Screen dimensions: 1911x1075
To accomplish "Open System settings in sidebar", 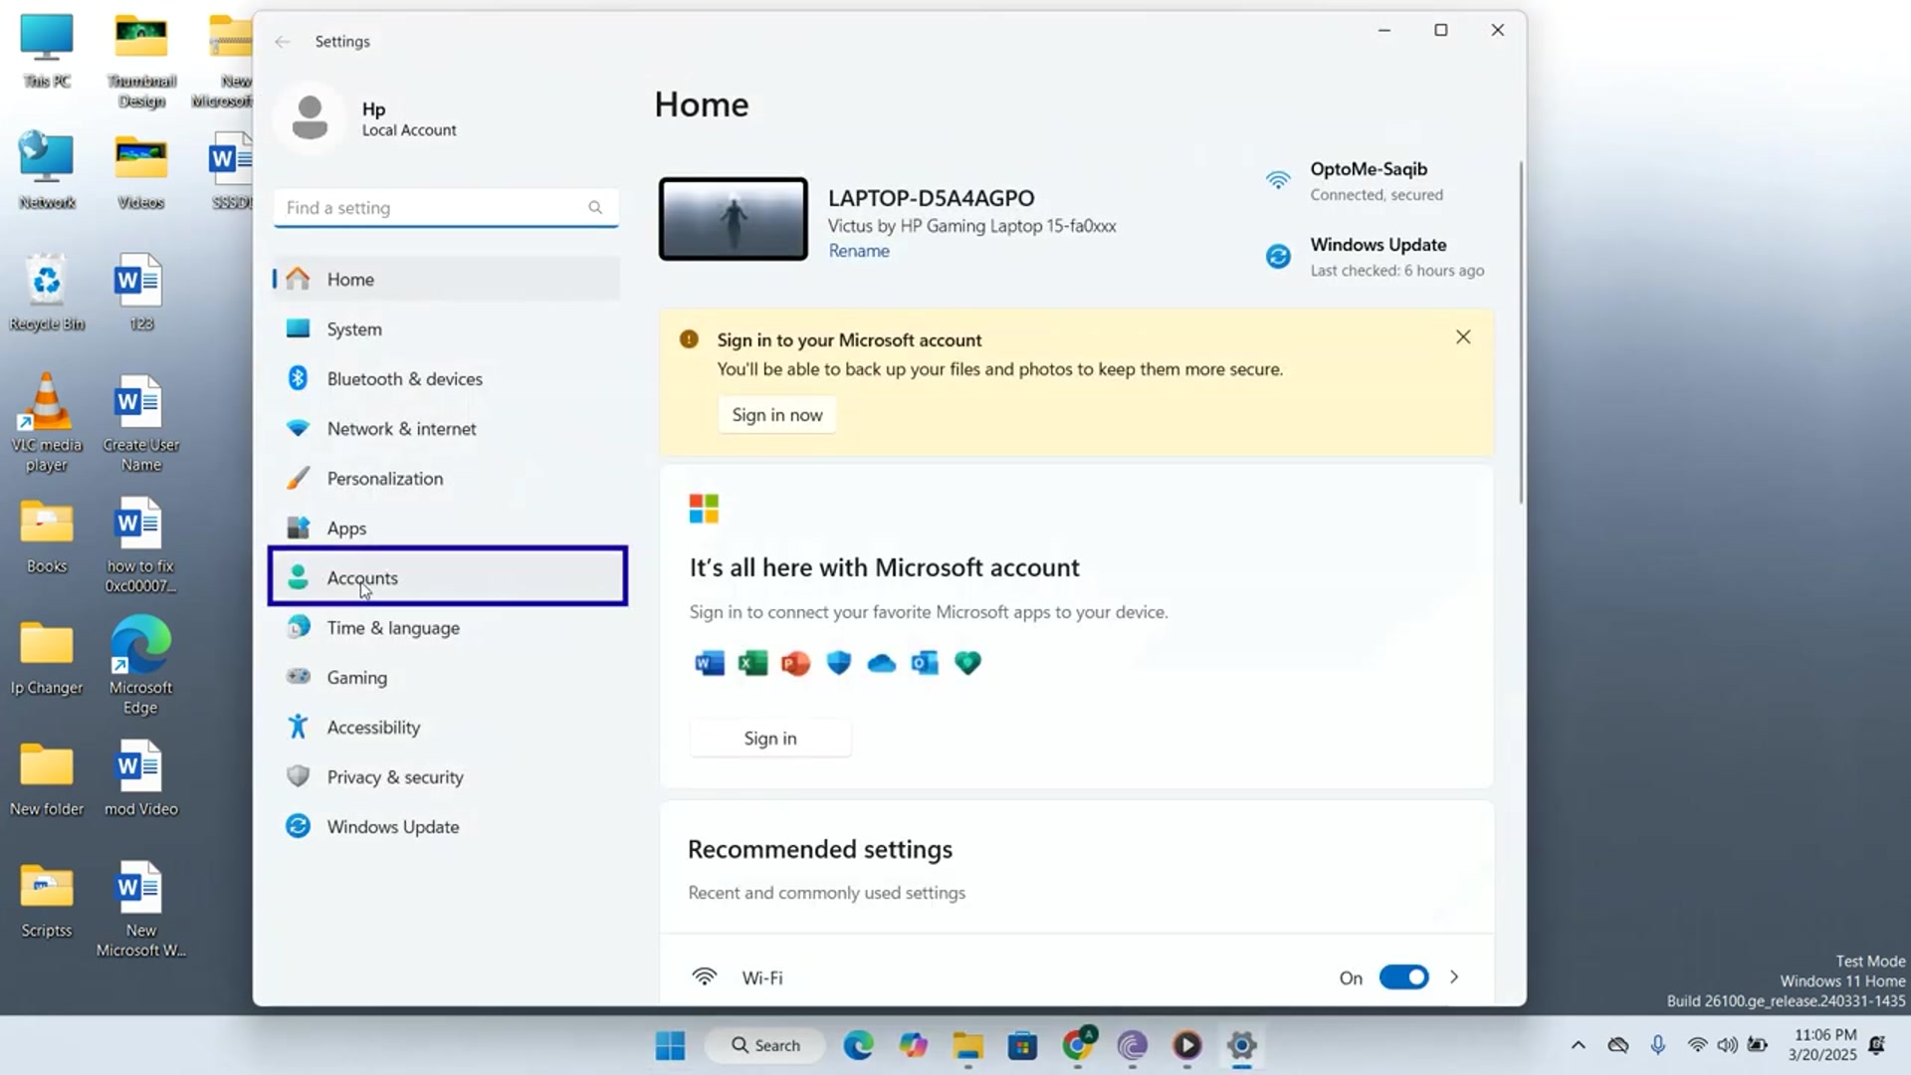I will (447, 328).
